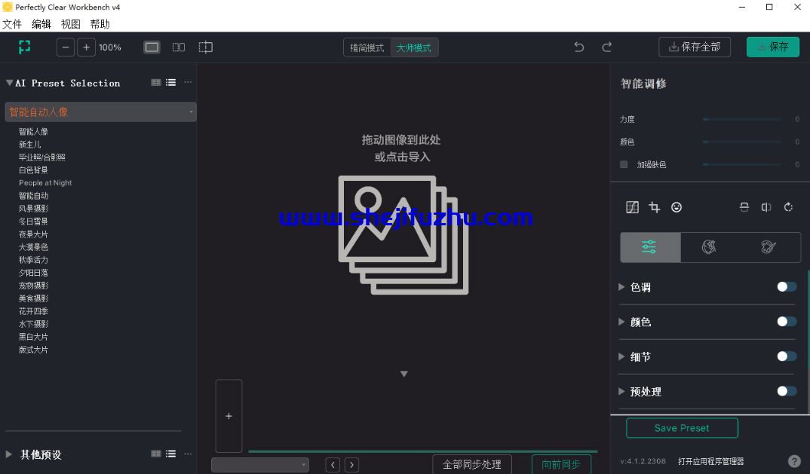Switch to 精简模式 tab
810x474 pixels.
pos(367,47)
